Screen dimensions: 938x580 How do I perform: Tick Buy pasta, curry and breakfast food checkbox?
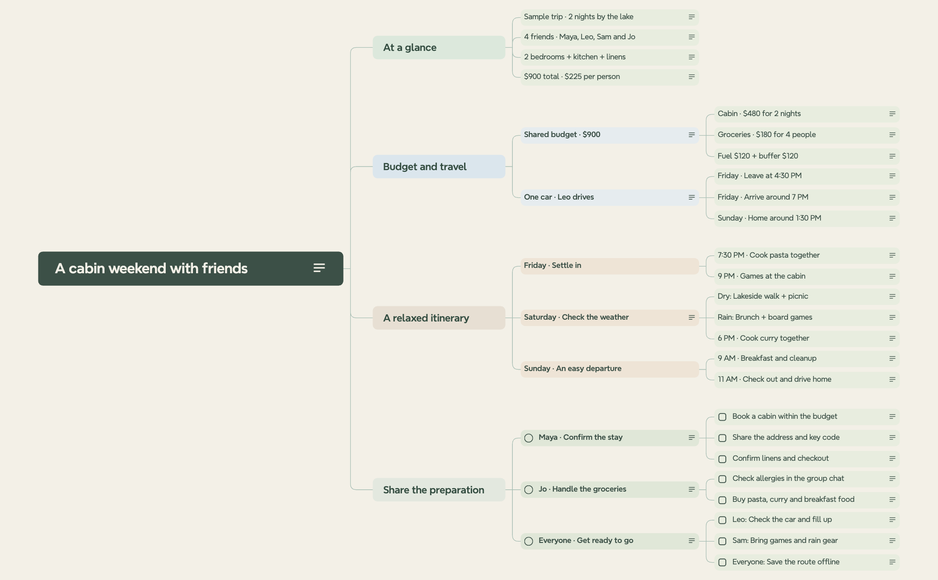(x=722, y=500)
